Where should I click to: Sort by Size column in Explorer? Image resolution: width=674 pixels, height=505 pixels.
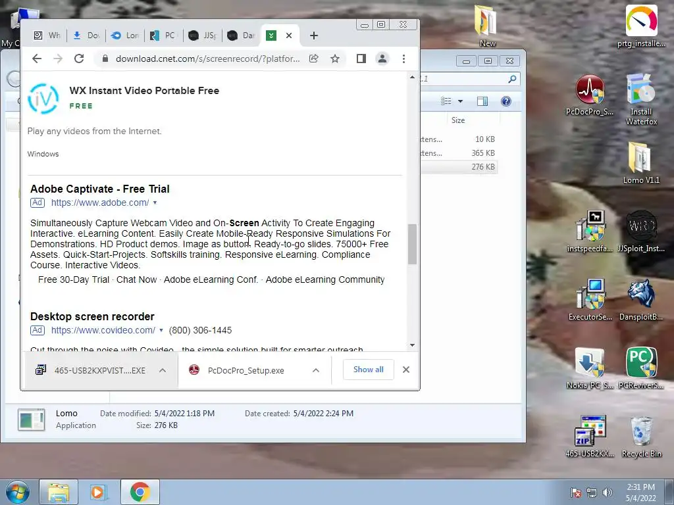coord(458,120)
